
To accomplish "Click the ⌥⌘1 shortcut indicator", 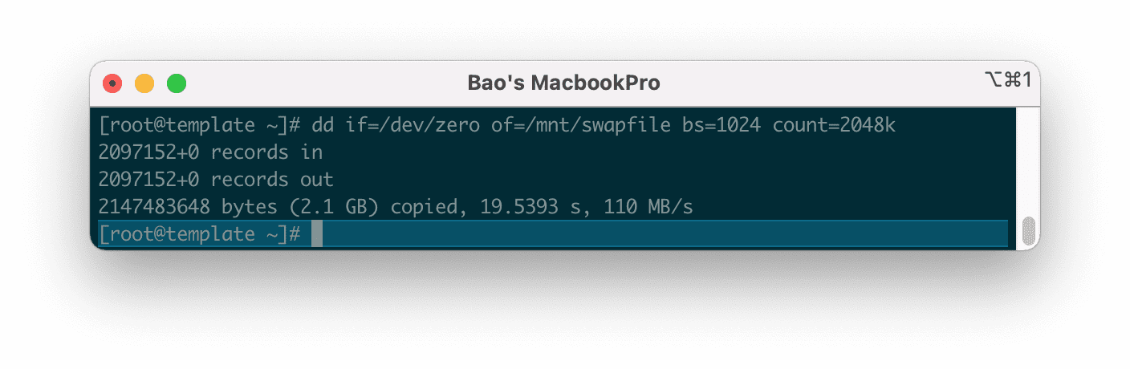I will 1007,79.
